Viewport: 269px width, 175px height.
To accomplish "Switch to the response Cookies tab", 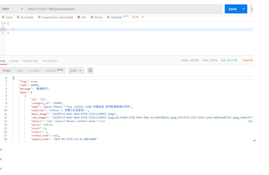I will point(14,61).
